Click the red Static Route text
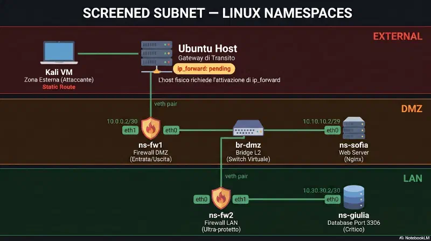 click(x=59, y=87)
